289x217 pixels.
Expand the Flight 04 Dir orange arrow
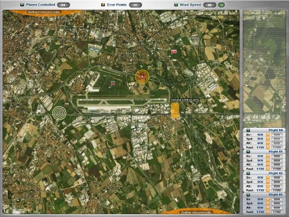[268, 135]
